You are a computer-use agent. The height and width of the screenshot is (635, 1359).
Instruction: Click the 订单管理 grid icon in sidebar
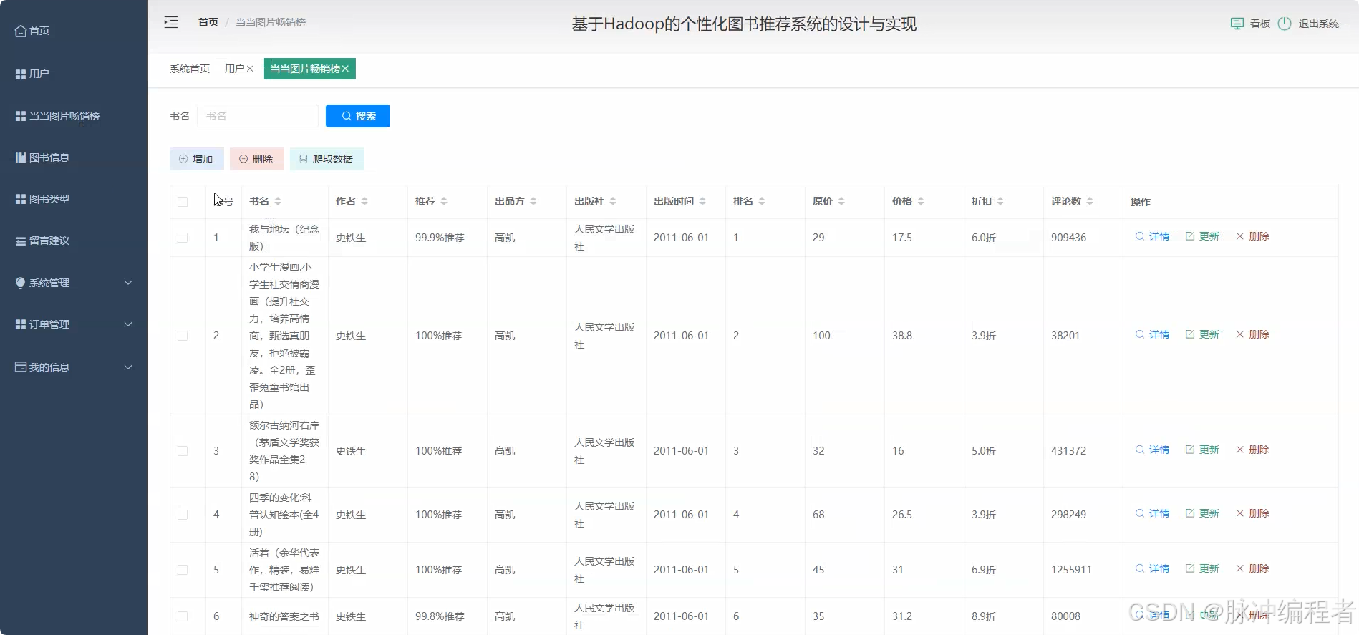(21, 324)
